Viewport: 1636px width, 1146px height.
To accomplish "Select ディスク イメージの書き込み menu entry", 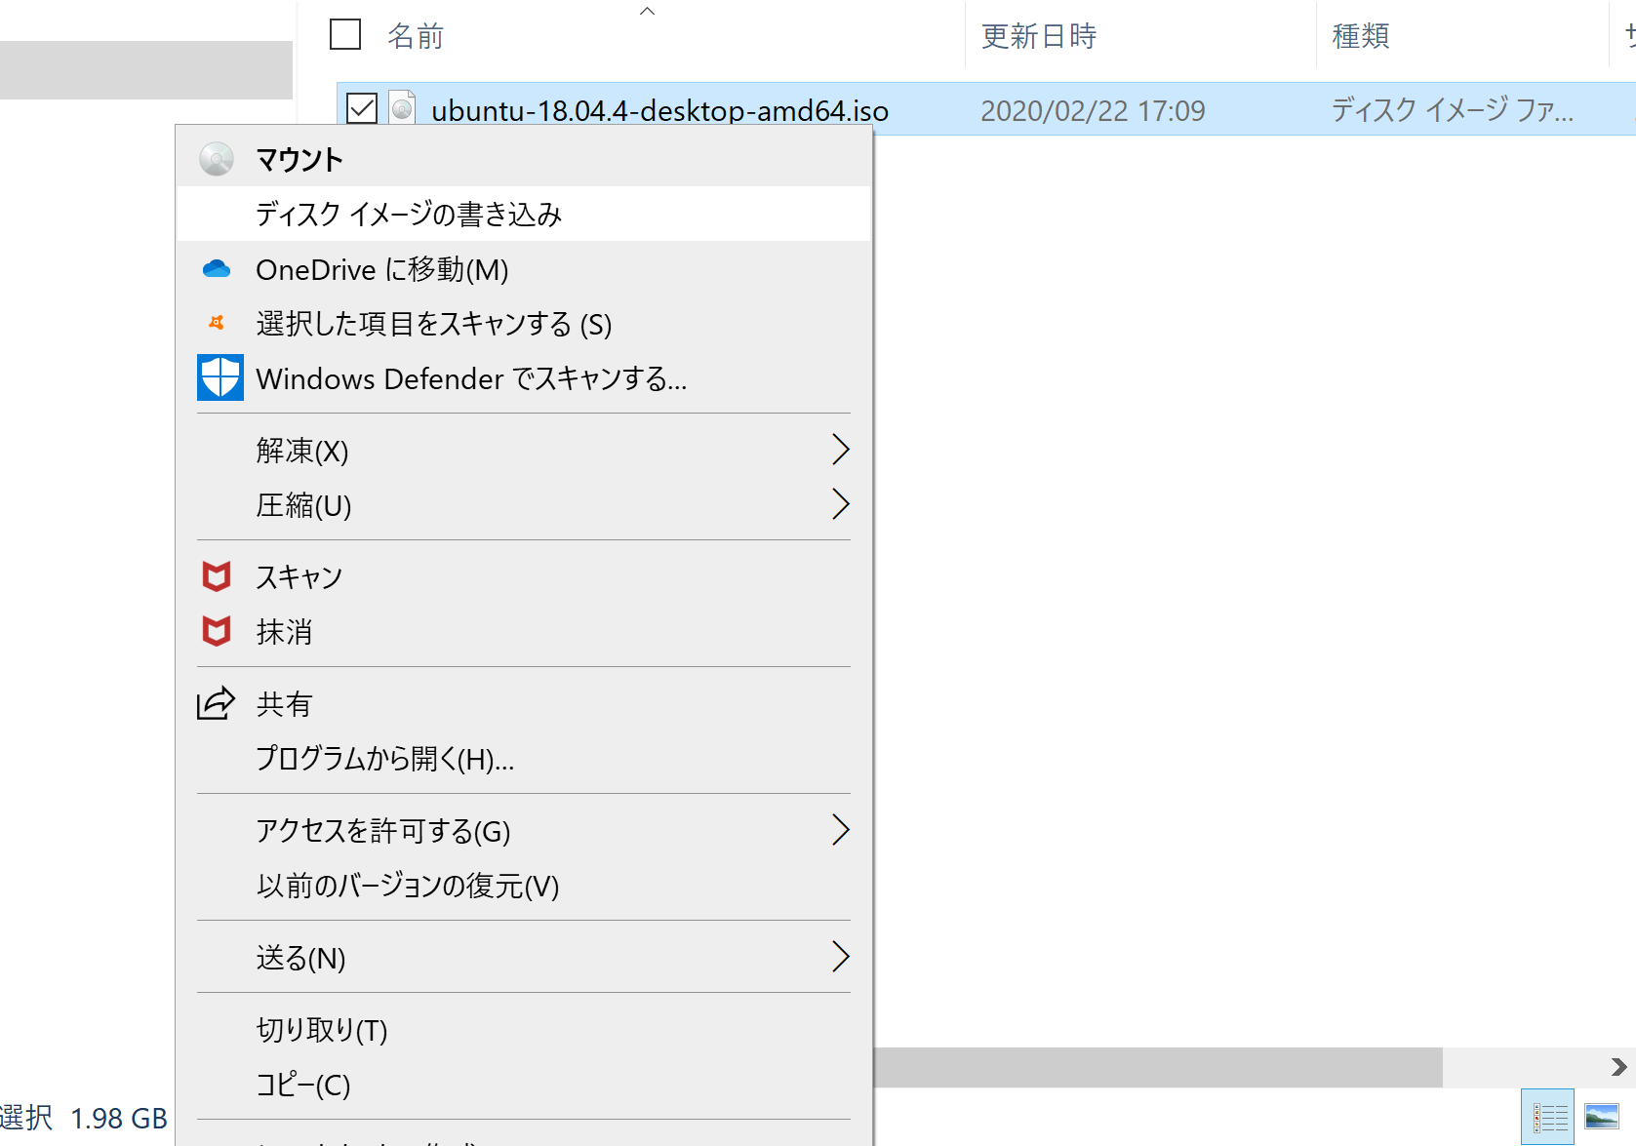I will click(524, 214).
